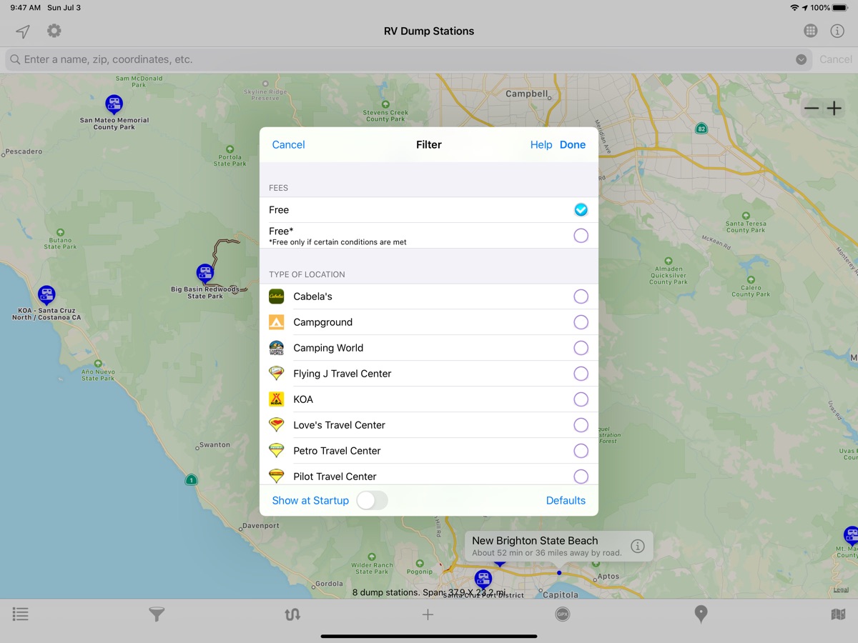Select the KOA location type row
The image size is (858, 643).
click(429, 399)
